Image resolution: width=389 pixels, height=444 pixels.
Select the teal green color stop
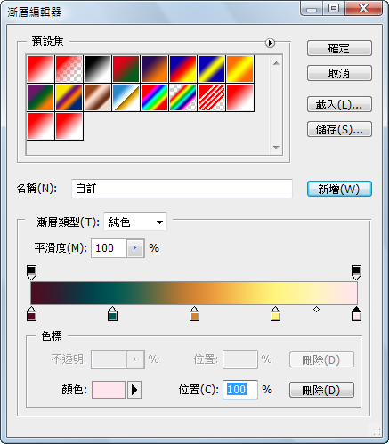(112, 314)
